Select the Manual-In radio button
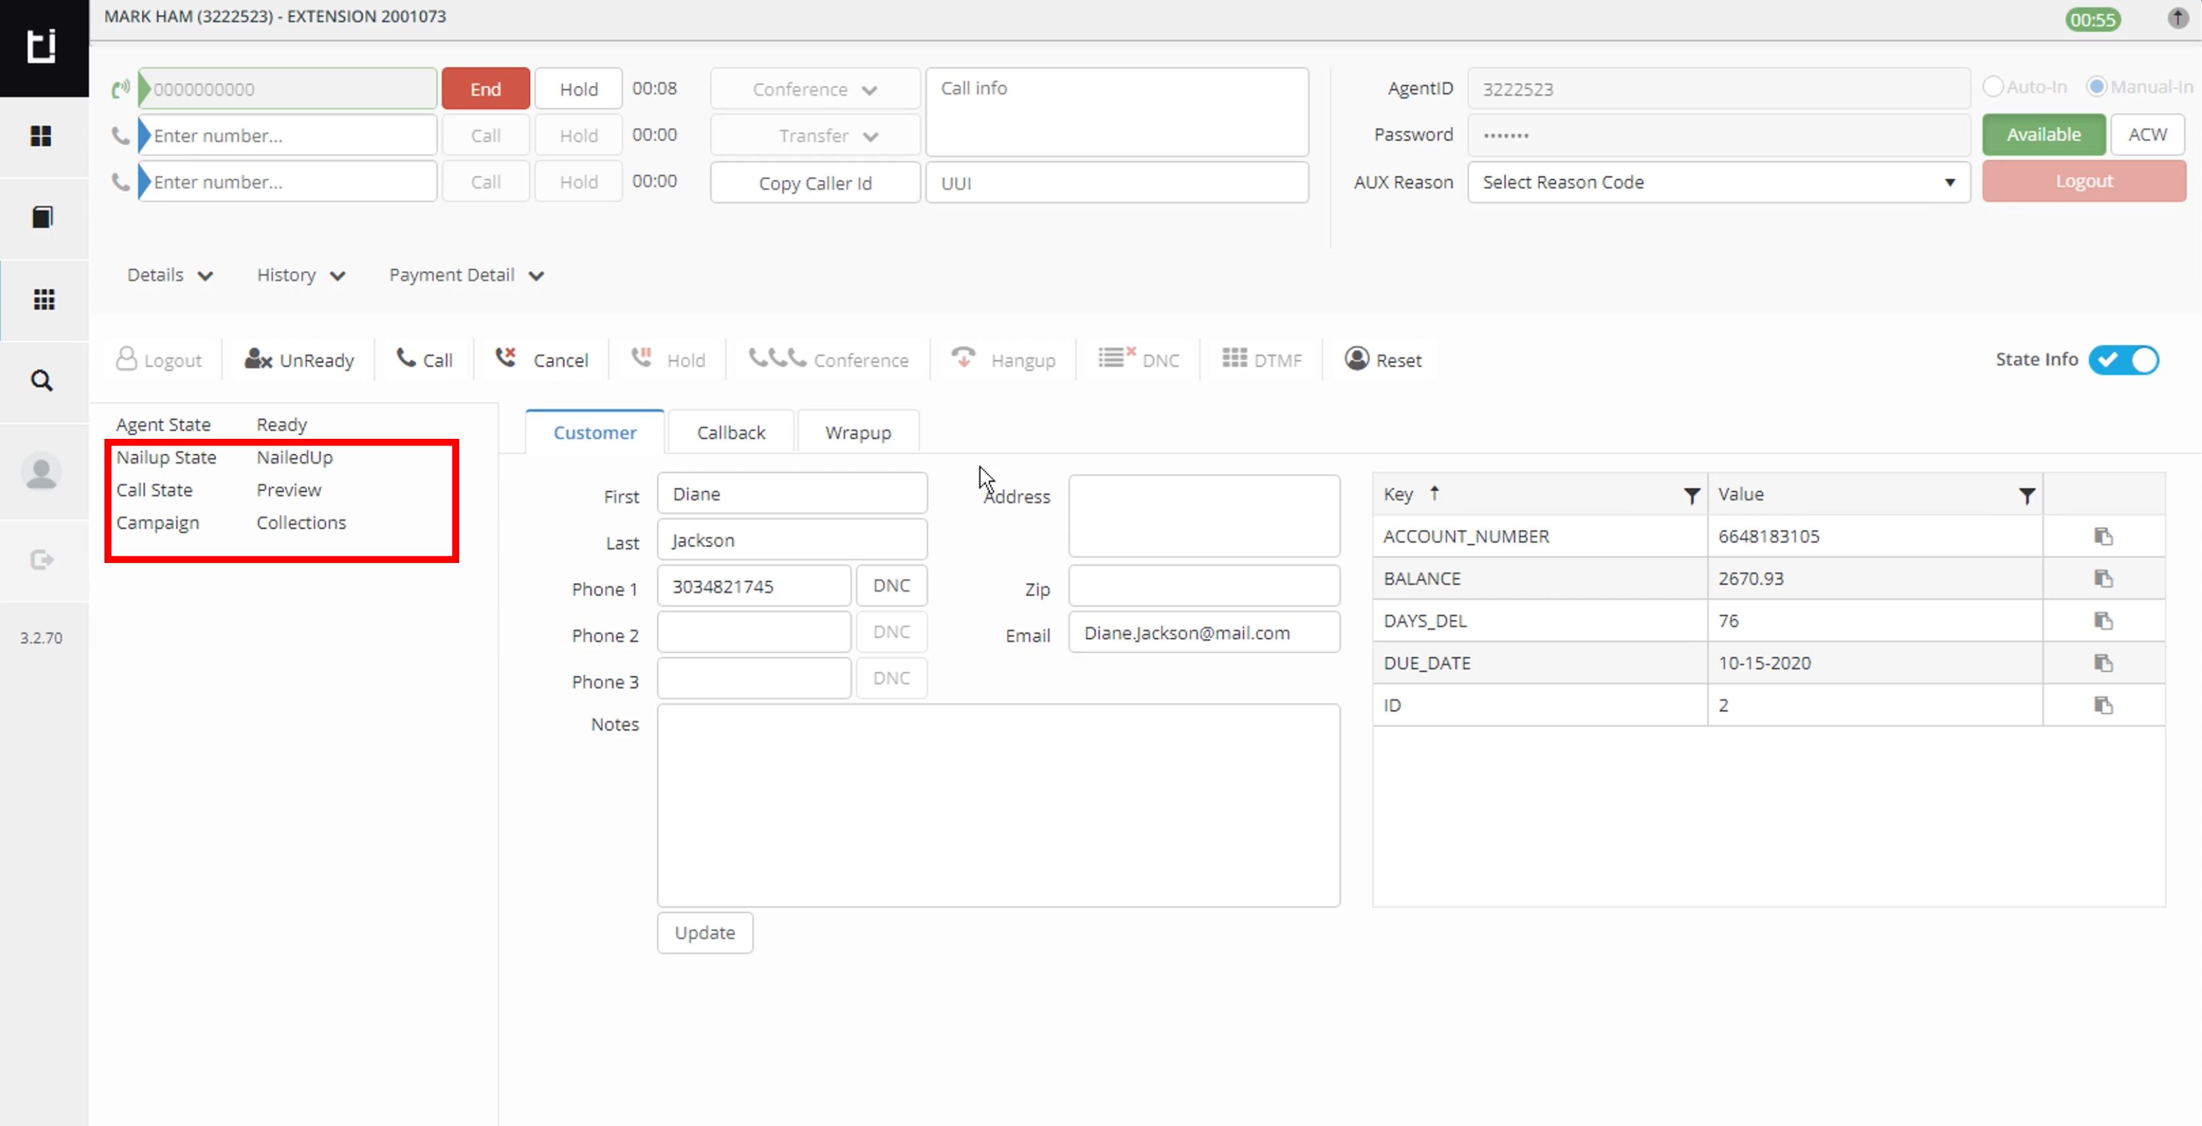Viewport: 2202px width, 1126px height. point(2096,86)
